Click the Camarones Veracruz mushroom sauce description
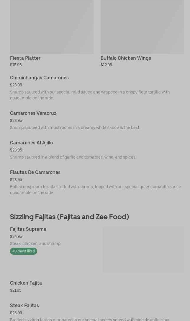This screenshot has width=190, height=321. tap(75, 128)
